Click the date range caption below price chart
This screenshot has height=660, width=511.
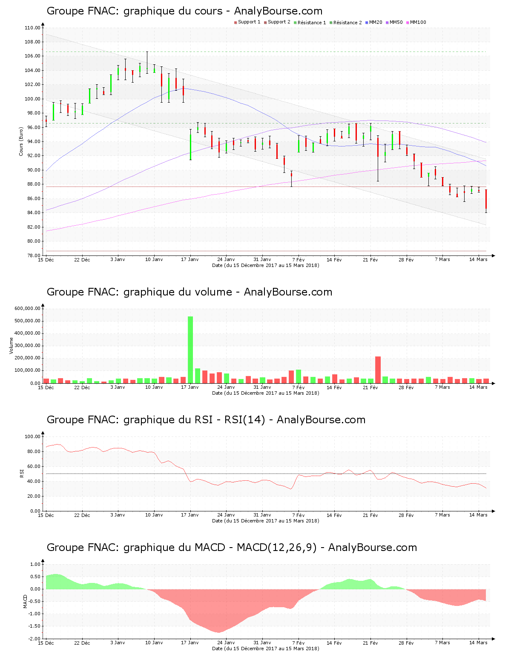(x=266, y=265)
